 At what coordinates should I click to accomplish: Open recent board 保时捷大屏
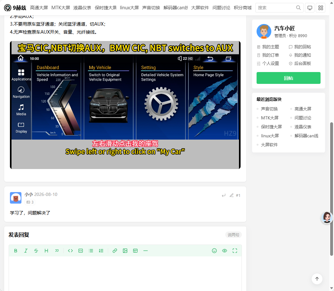tap(271, 127)
